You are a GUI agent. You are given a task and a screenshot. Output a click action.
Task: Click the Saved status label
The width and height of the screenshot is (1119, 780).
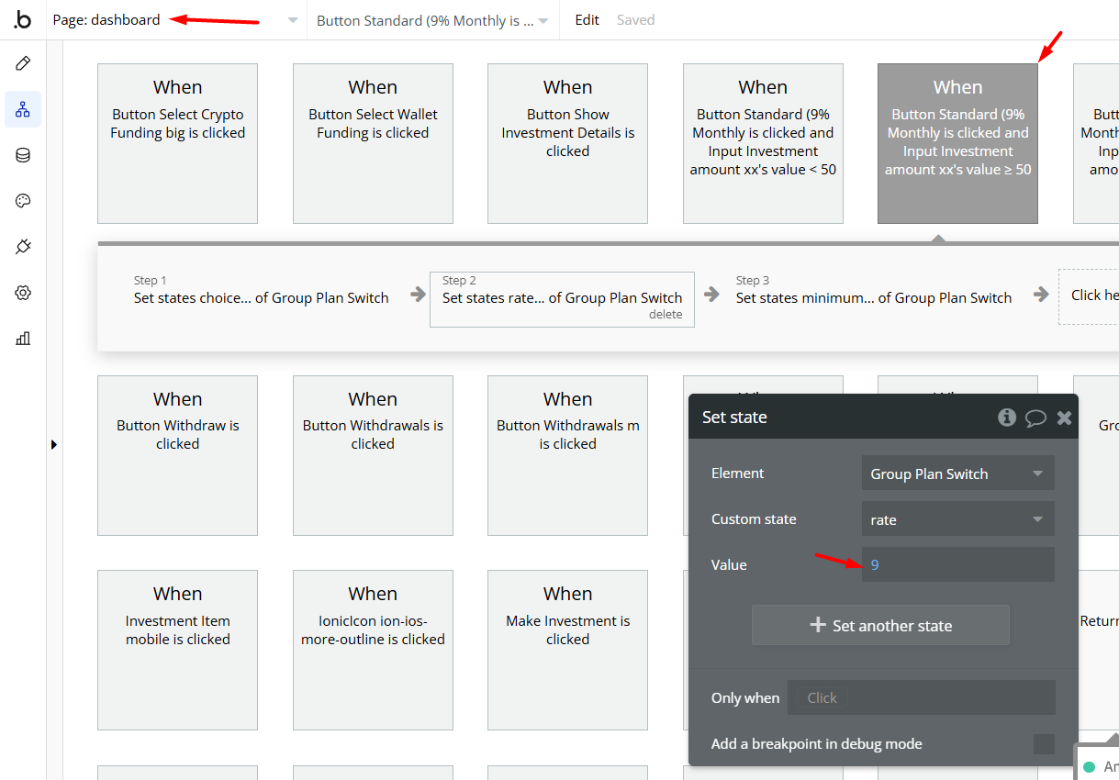click(635, 20)
